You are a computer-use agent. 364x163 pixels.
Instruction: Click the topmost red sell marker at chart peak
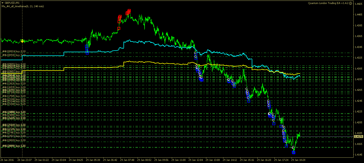pyautogui.click(x=129, y=11)
